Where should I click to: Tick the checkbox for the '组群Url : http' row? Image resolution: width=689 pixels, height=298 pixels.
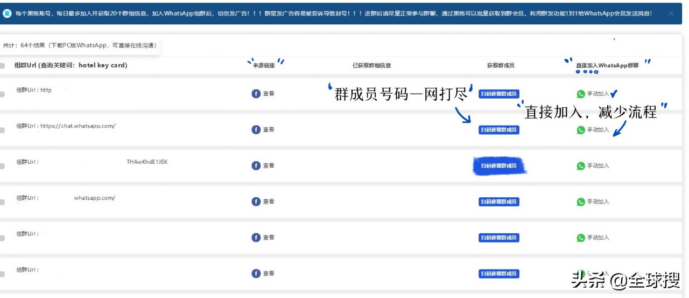pos(2,94)
